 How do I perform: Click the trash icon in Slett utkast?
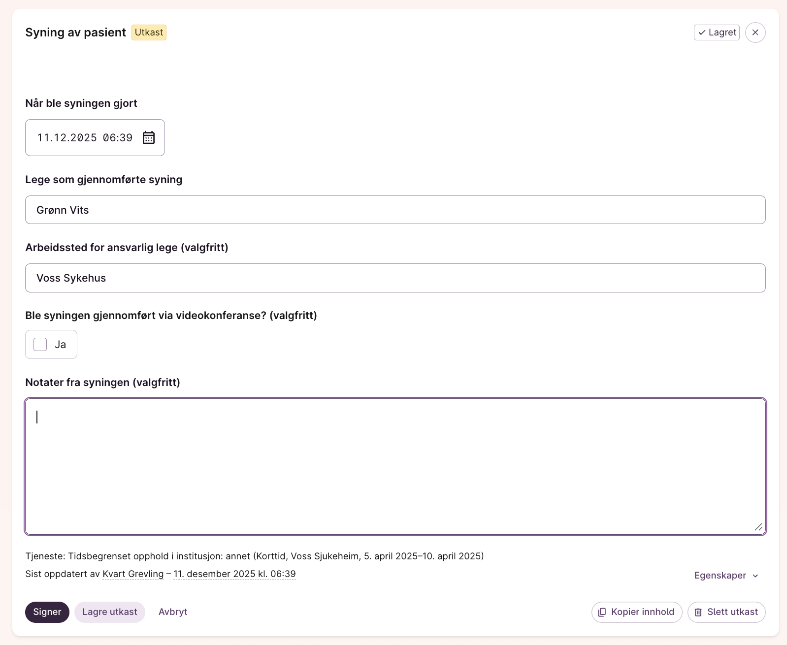coord(698,612)
